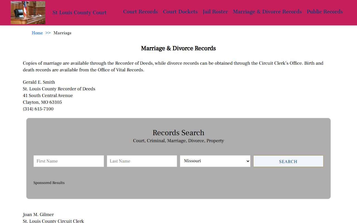Click the name Joan M. Gilmer
This screenshot has height=223, width=357.
pos(38,215)
